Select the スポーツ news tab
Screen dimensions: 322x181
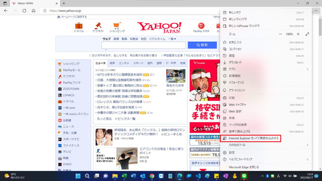coord(138,63)
